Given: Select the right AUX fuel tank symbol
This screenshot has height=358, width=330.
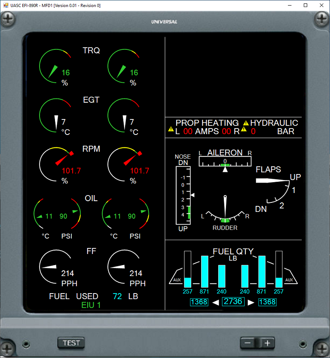Looking at the screenshot, I should [289, 279].
